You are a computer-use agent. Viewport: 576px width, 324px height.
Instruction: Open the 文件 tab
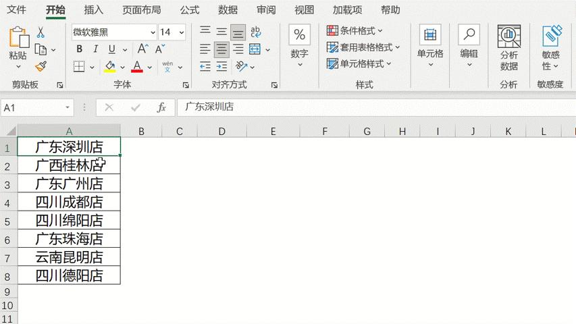click(16, 9)
